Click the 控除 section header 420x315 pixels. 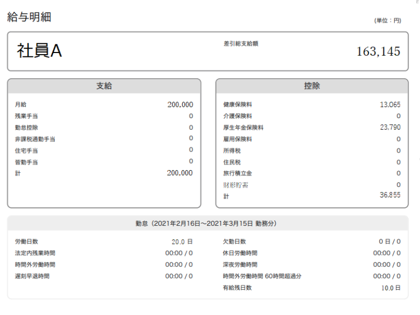(x=312, y=86)
